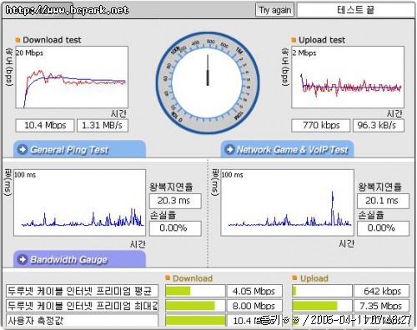The width and height of the screenshot is (417, 330).
Task: Open the bcpark.net URL link
Action: (67, 10)
